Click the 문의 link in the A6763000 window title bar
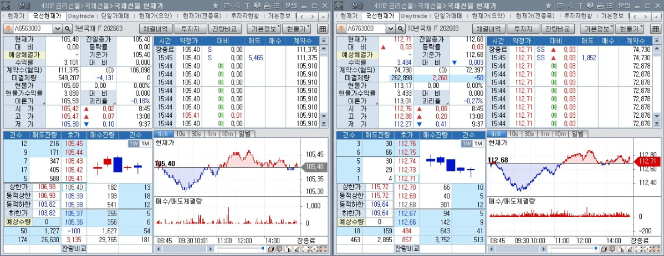This screenshot has width=664, height=256. click(x=624, y=6)
